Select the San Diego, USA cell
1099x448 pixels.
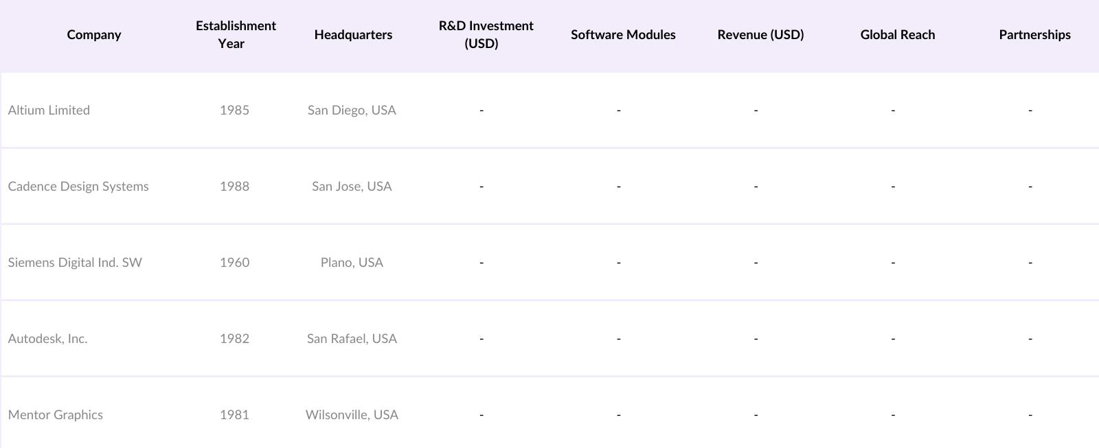click(x=352, y=110)
